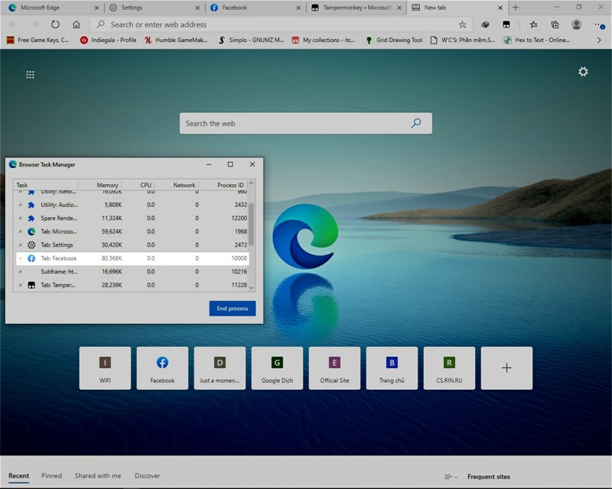Click the Forward navigation arrow
This screenshot has height=489, width=612.
tap(34, 24)
